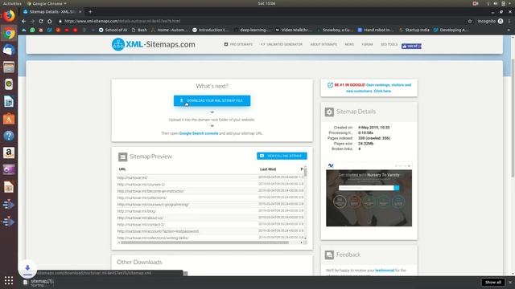Click Sitemap Preview panel icon
The width and height of the screenshot is (515, 289).
[122, 157]
